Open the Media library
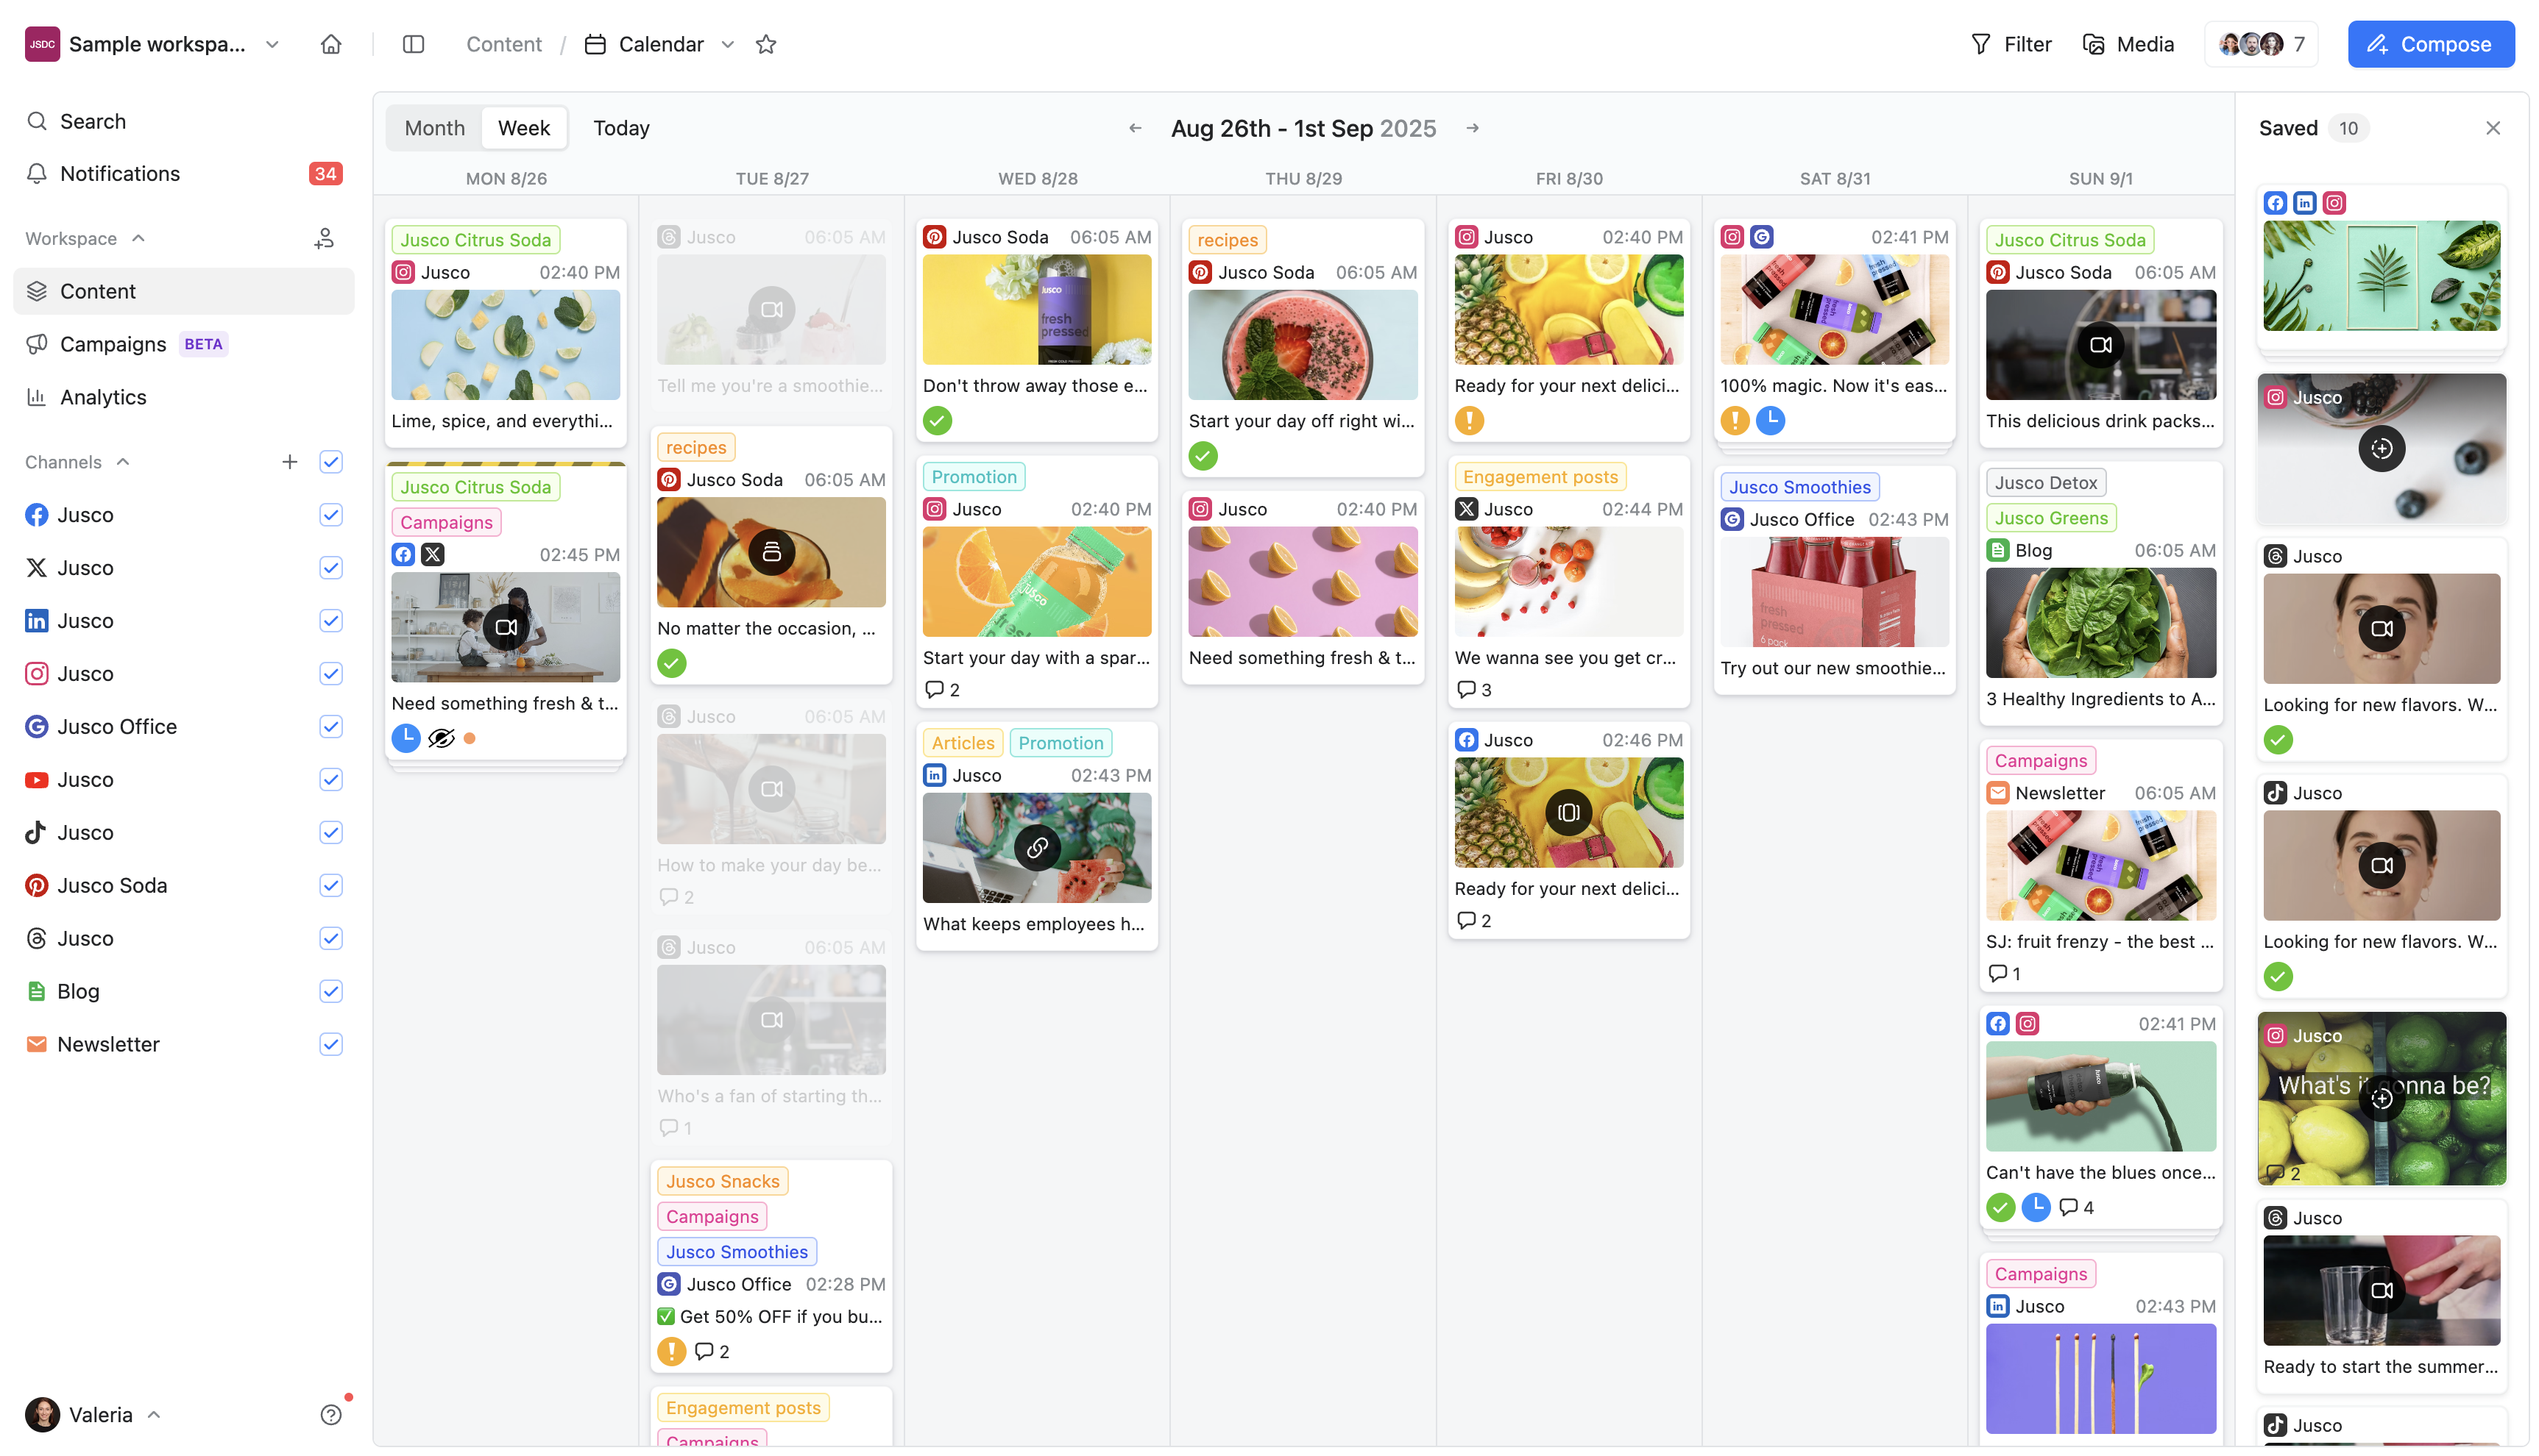 2128,44
